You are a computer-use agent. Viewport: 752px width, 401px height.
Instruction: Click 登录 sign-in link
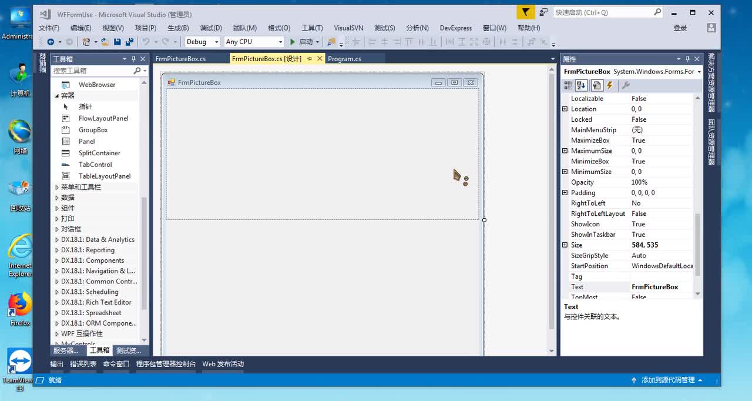[x=680, y=28]
